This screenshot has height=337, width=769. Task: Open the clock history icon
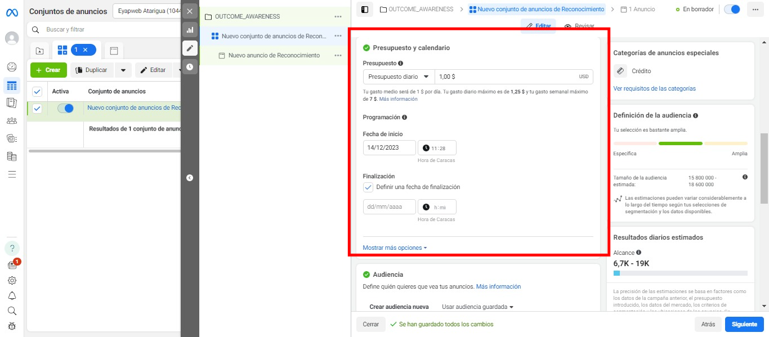click(x=190, y=67)
